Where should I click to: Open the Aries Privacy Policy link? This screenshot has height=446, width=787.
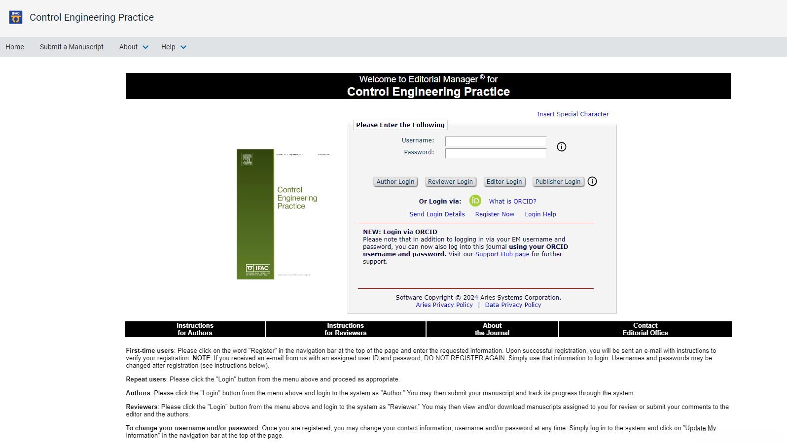point(444,305)
